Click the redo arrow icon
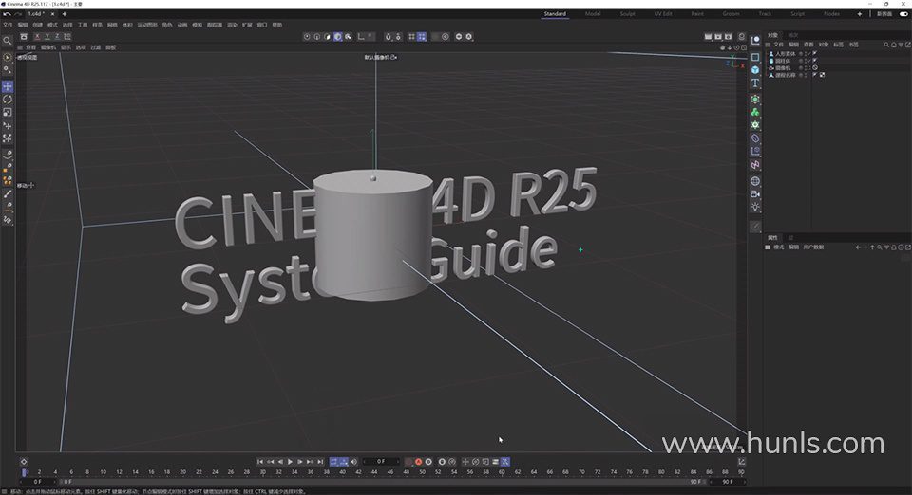The height and width of the screenshot is (495, 912). [x=18, y=14]
